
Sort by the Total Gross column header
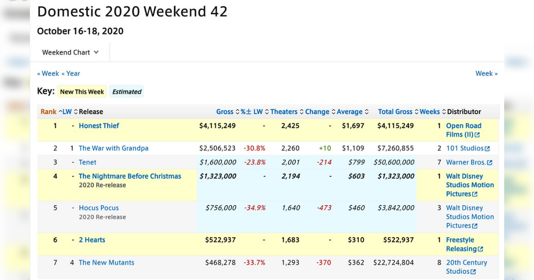tap(395, 112)
